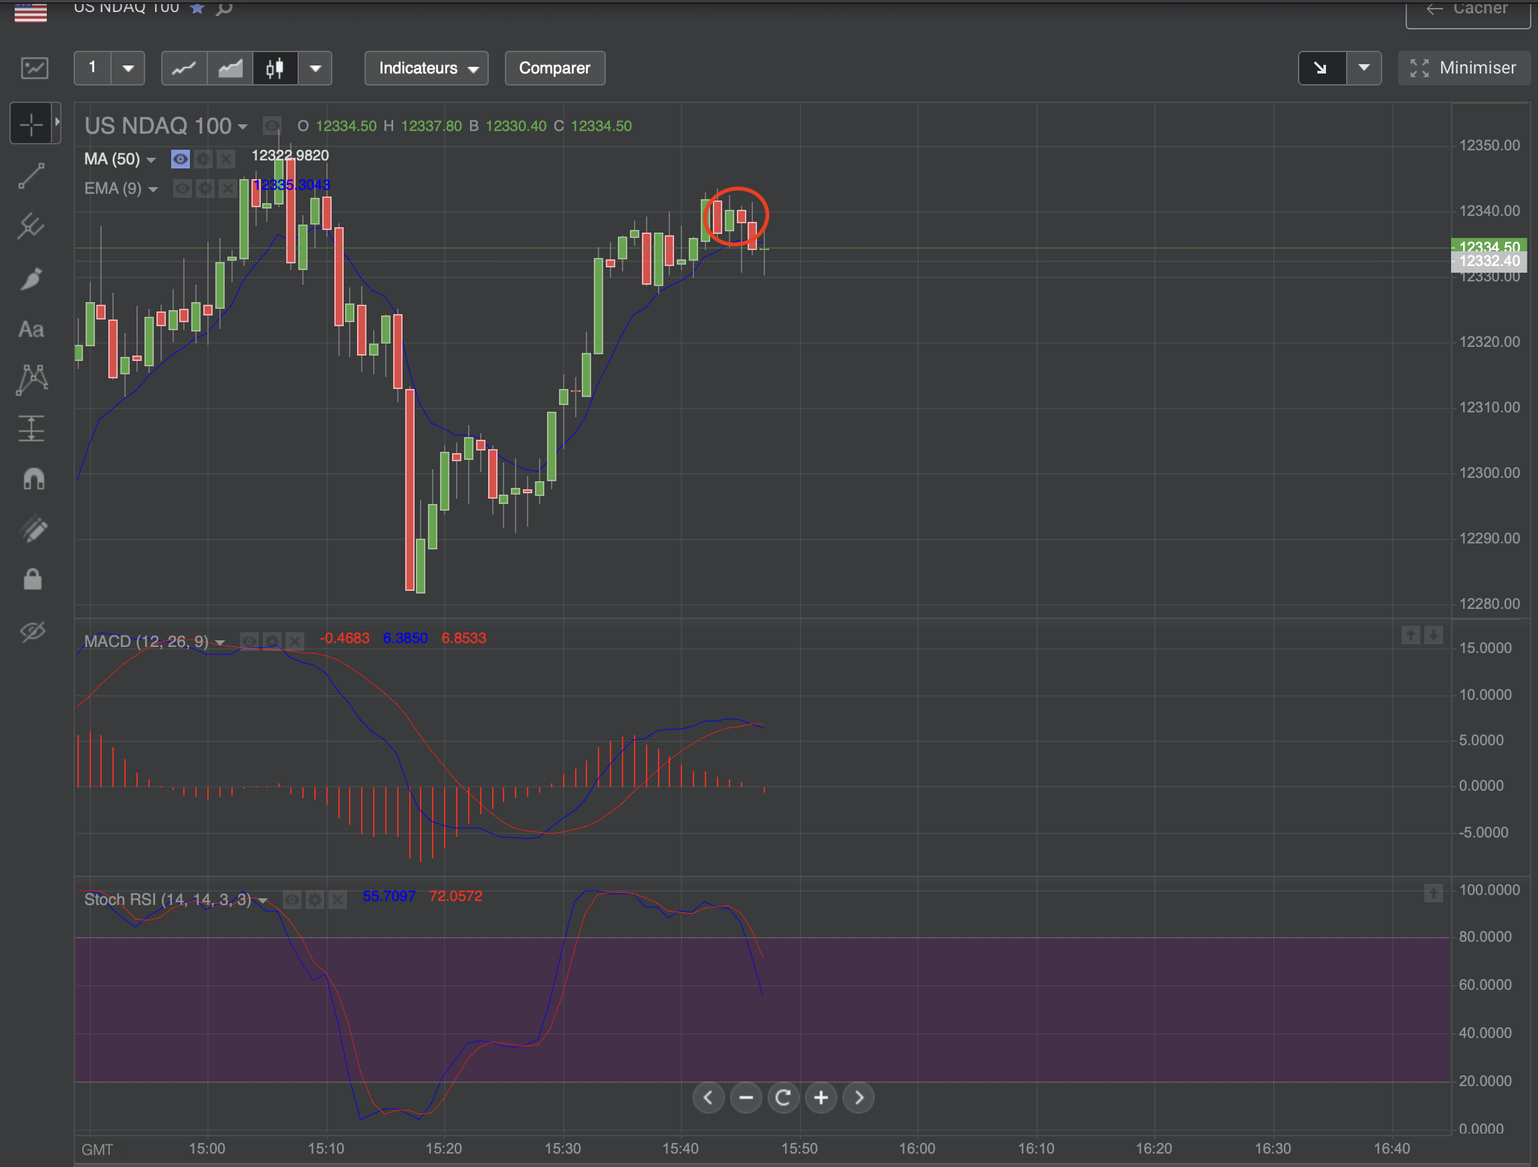Zoom in with the plus chart control
Screen dimensions: 1538x1167
pos(821,1097)
